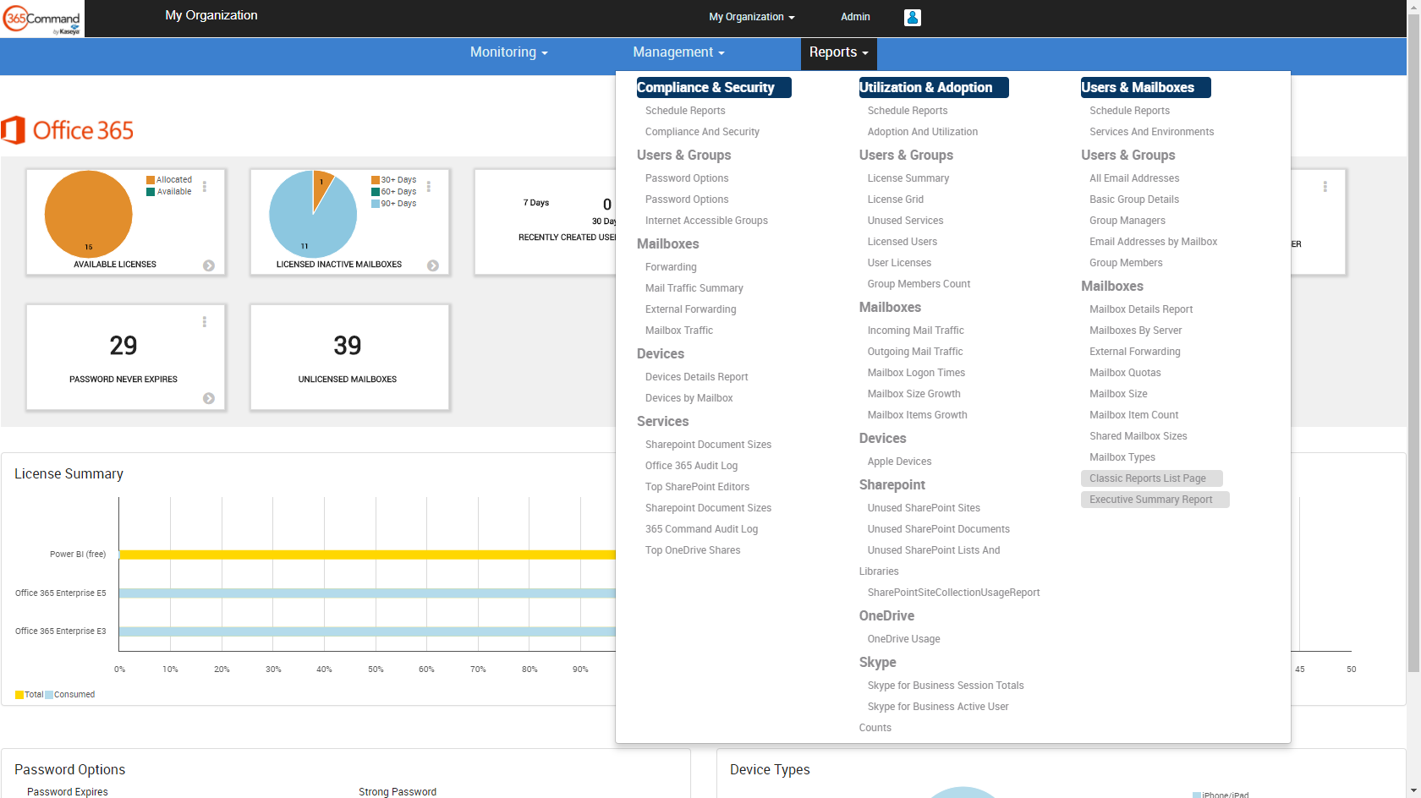Viewport: 1421px width, 798px height.
Task: Open Schedule Reports under Users & Mailboxes
Action: point(1129,111)
